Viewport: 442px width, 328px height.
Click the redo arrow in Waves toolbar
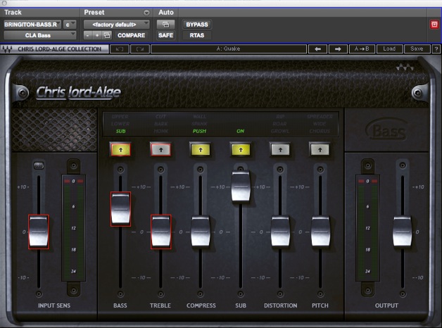pos(140,49)
